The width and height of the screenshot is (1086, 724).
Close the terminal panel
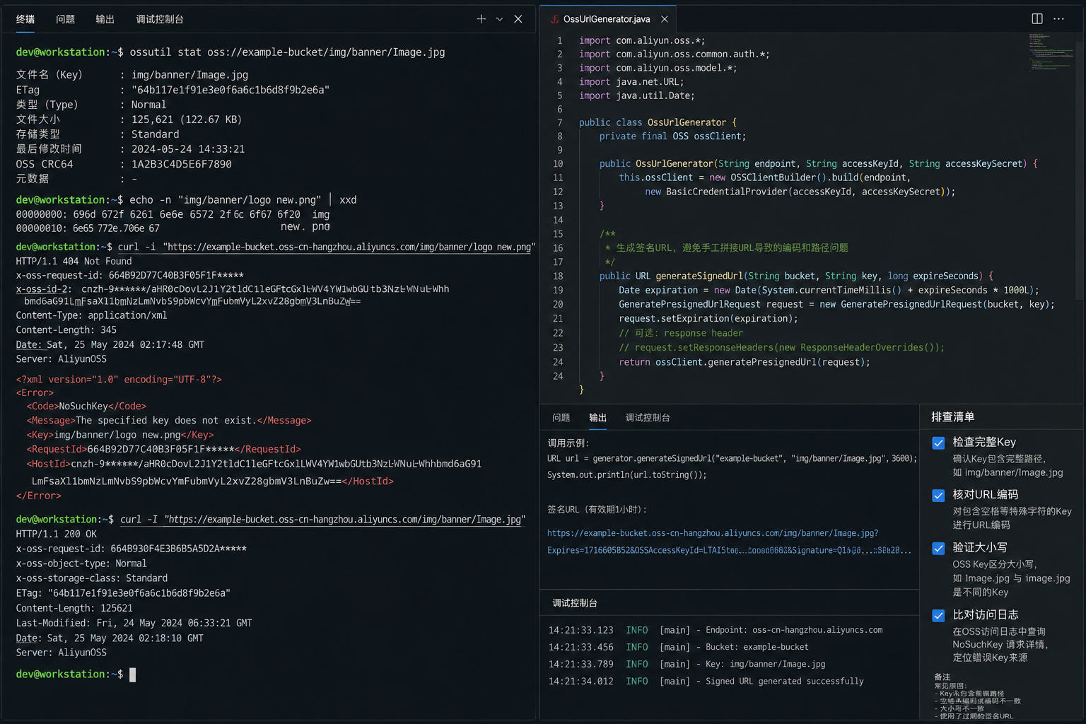click(x=518, y=19)
